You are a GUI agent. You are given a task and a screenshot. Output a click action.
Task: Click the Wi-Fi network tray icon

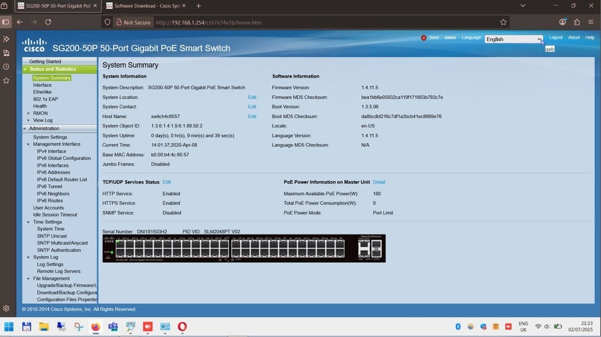click(538, 326)
